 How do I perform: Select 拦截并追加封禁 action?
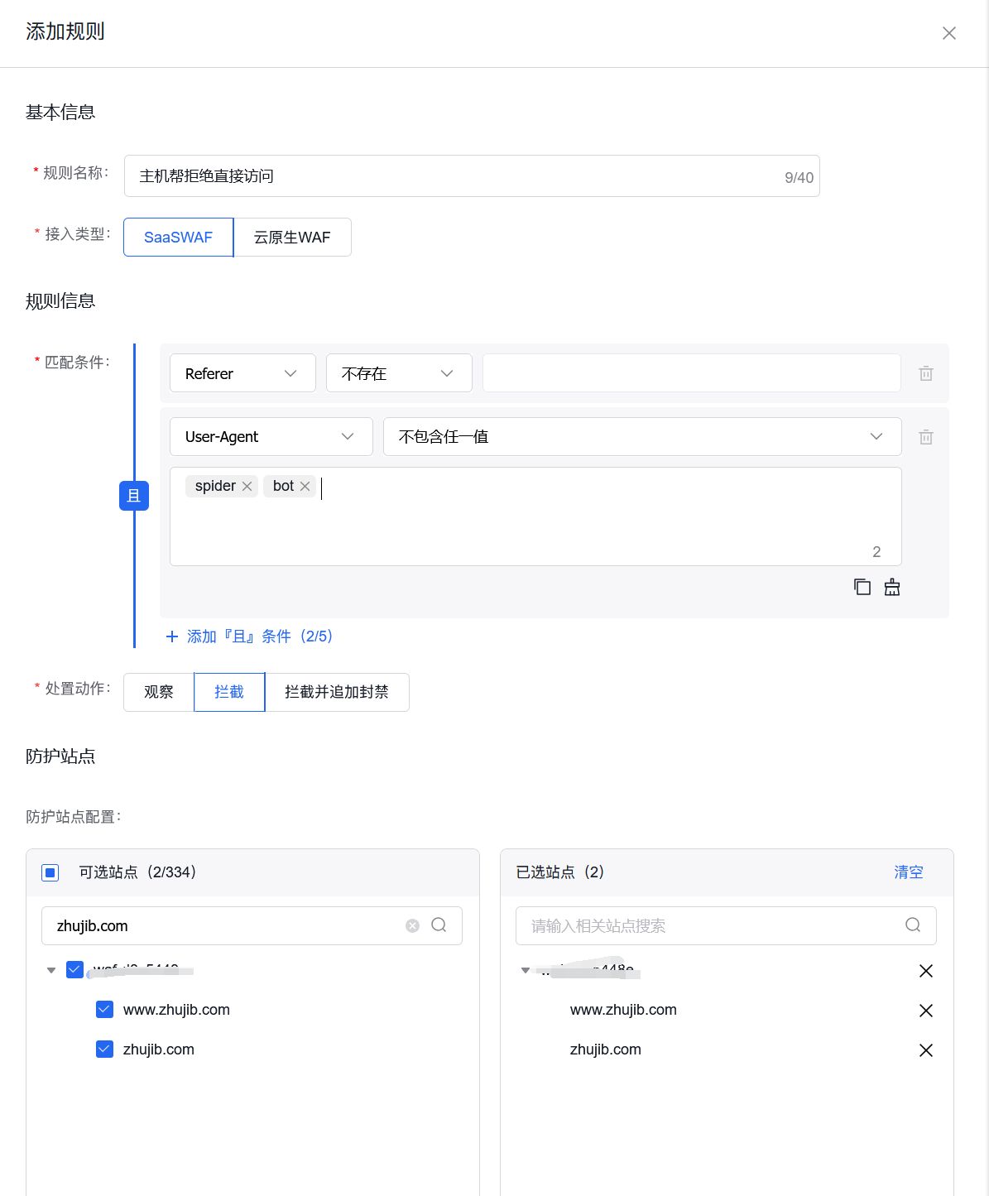tap(337, 692)
